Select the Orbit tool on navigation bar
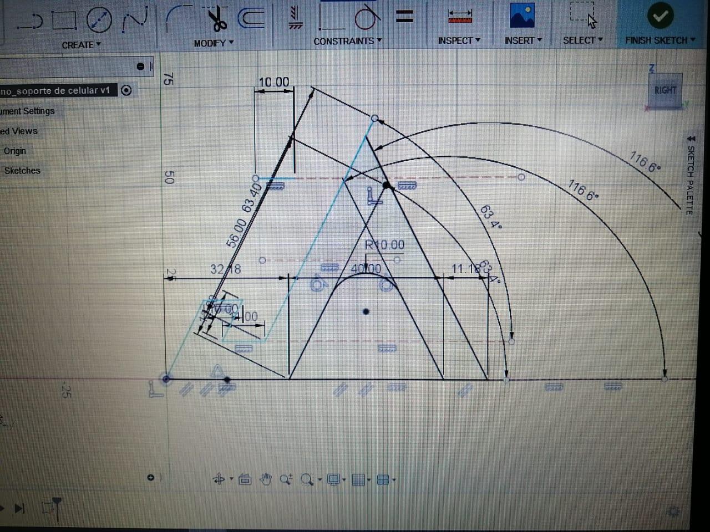Image resolution: width=710 pixels, height=532 pixels. tap(219, 479)
